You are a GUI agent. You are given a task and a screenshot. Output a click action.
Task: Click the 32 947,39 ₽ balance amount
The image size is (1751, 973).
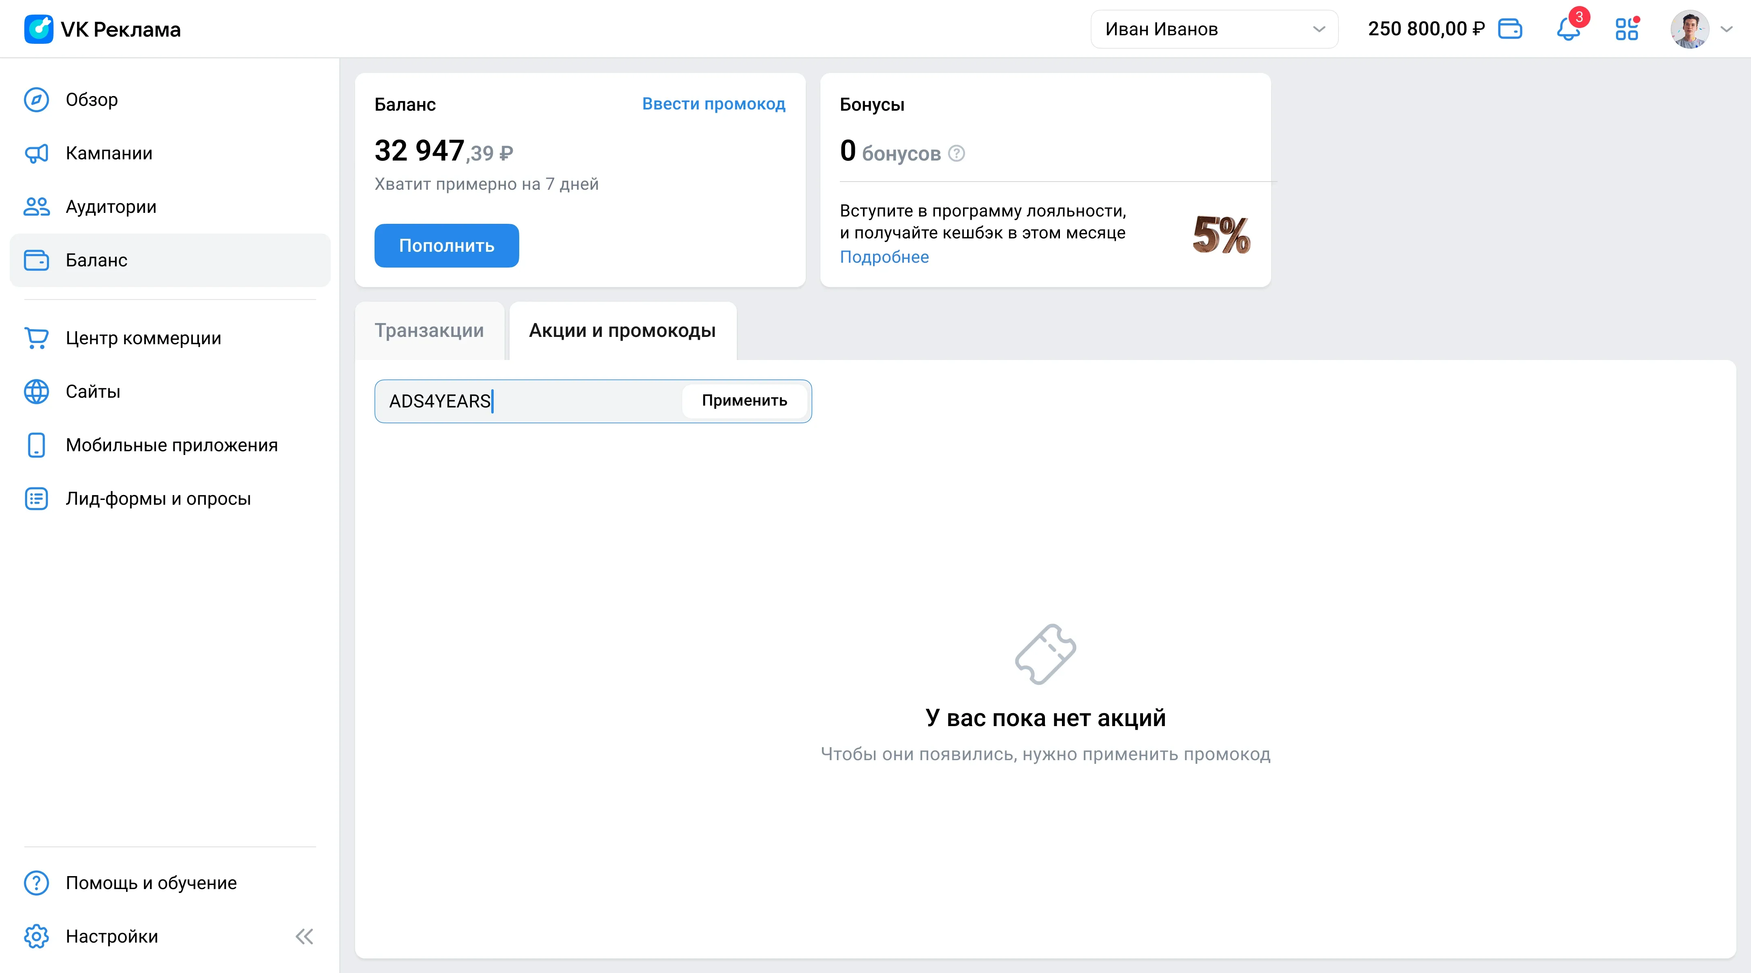pos(444,151)
